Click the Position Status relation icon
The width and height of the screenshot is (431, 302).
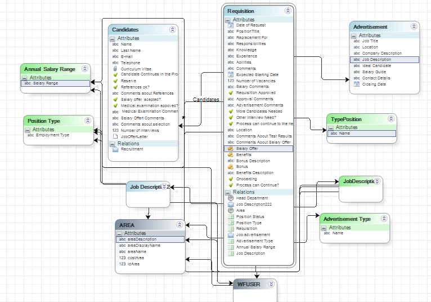point(231,217)
